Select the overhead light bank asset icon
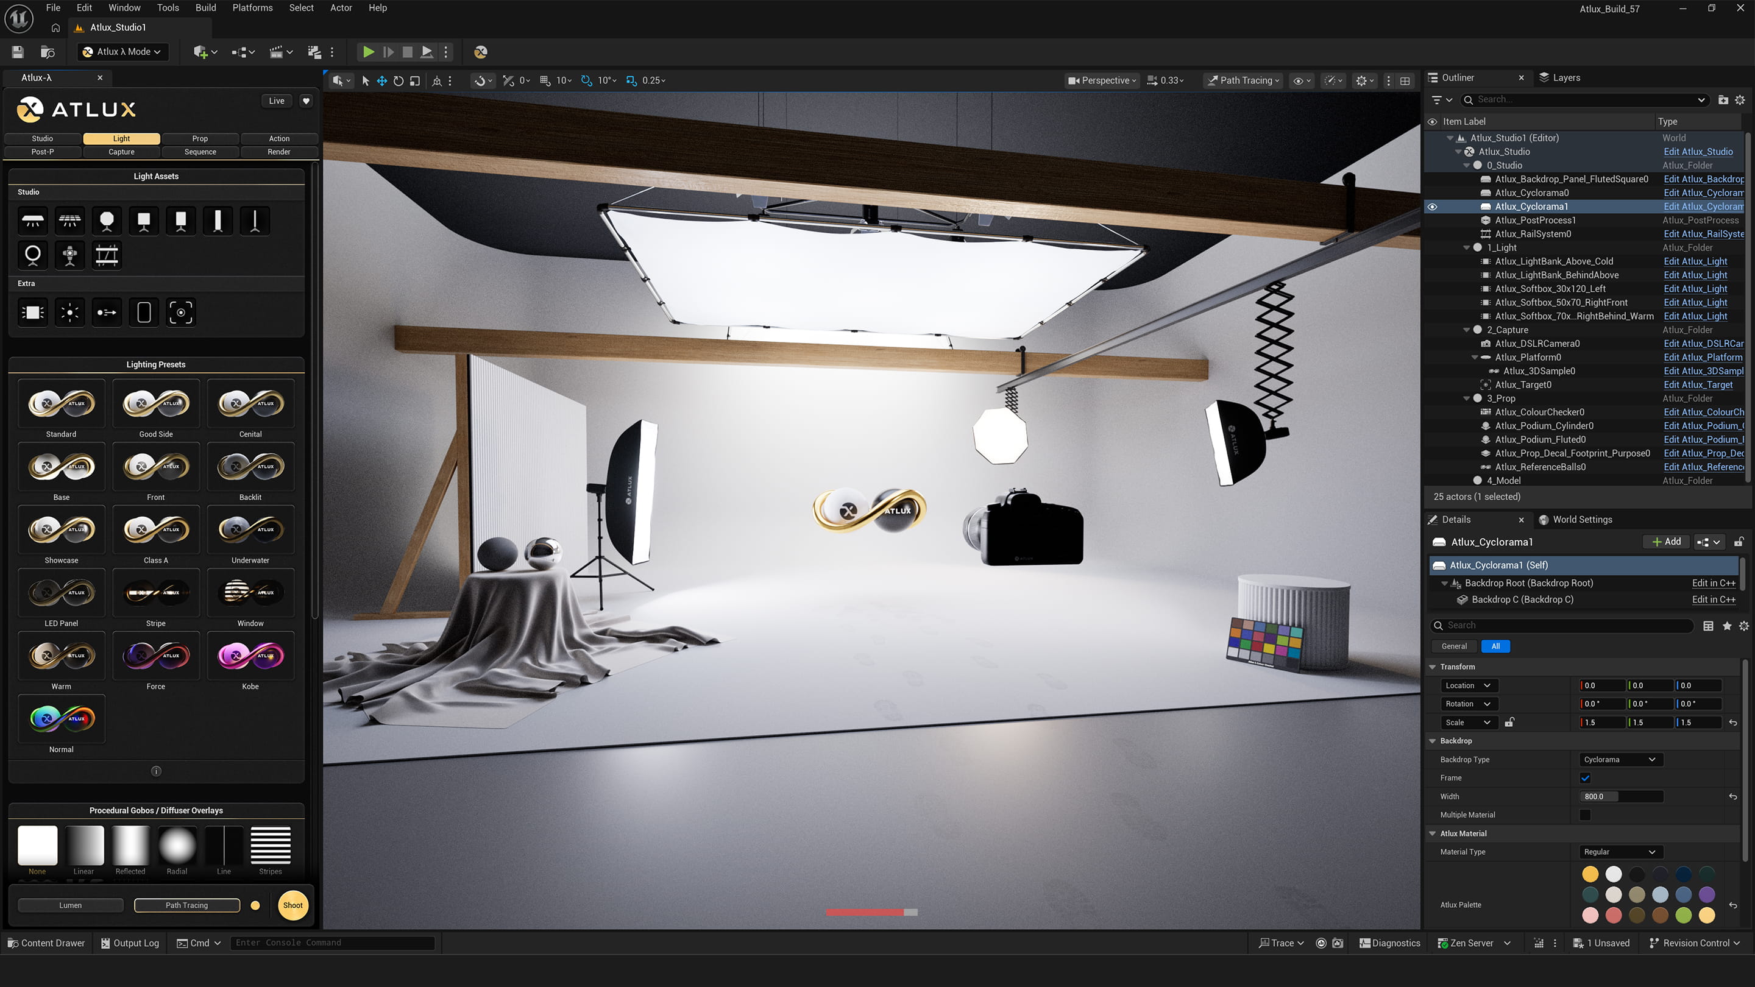 (33, 221)
